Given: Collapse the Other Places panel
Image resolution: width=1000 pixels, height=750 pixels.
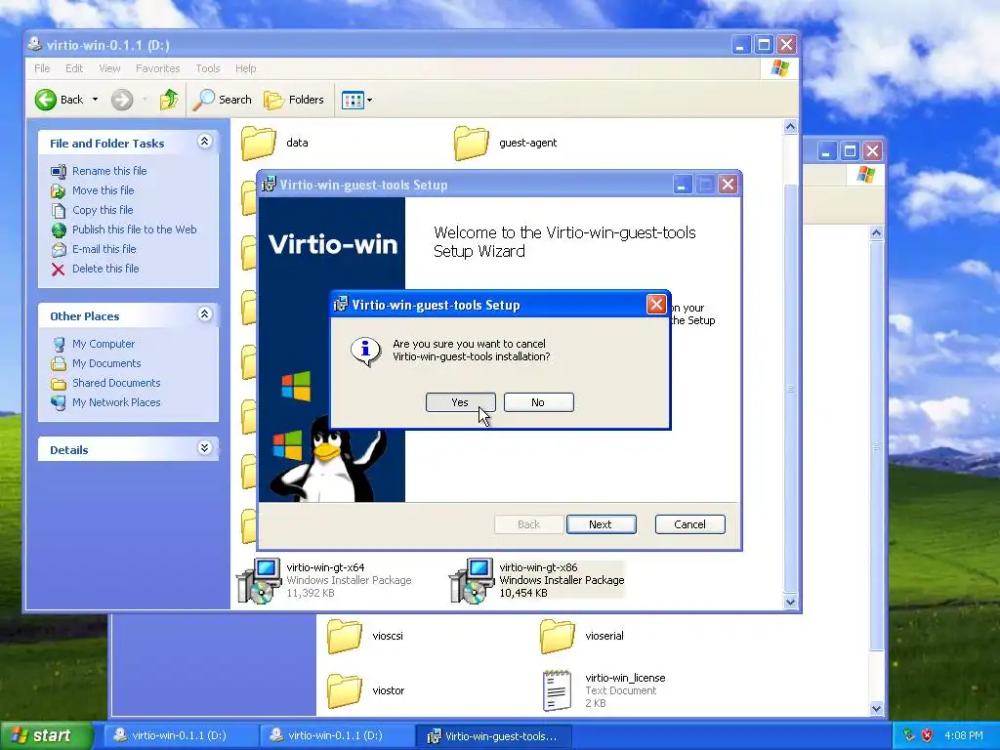Looking at the screenshot, I should coord(204,313).
